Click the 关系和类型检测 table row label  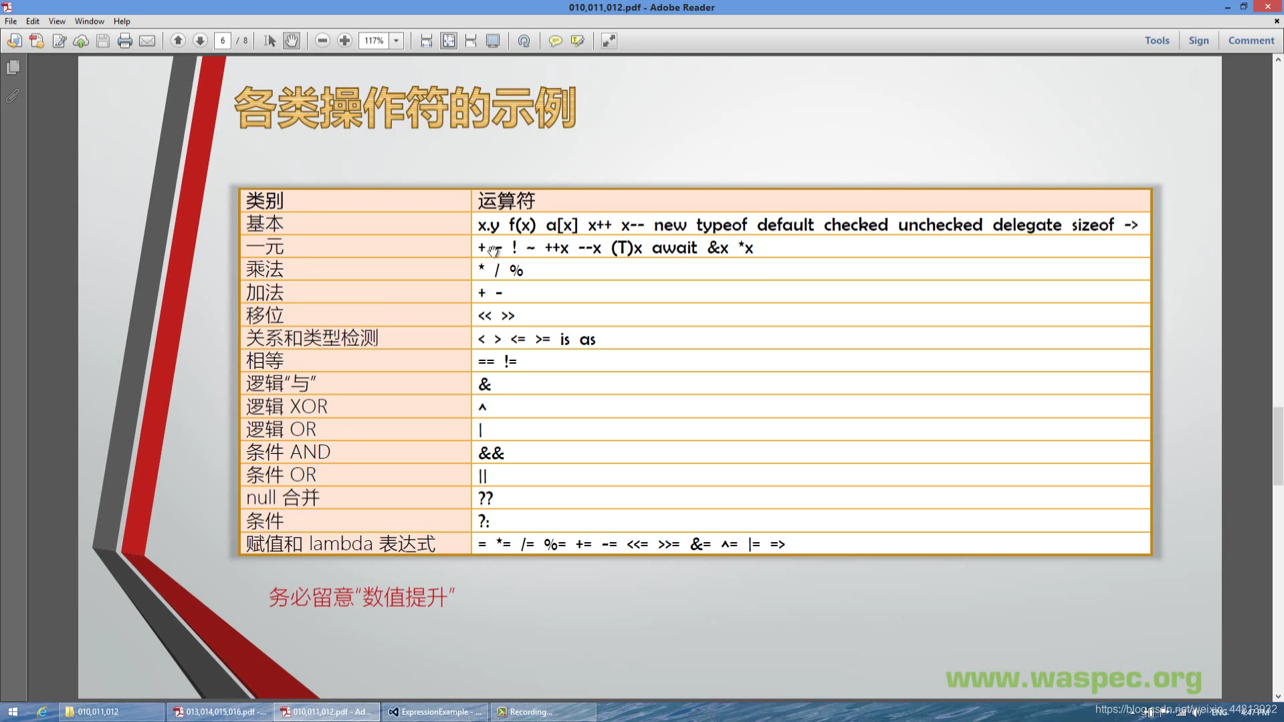tap(312, 338)
